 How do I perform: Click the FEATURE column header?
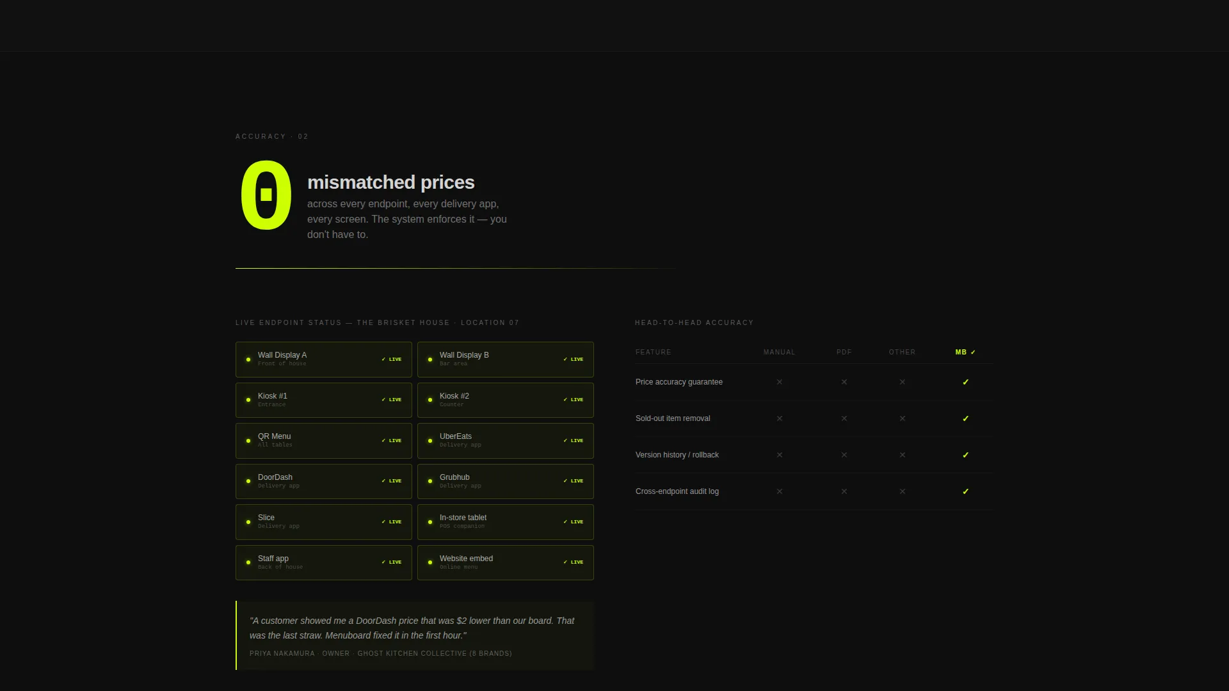(x=654, y=353)
